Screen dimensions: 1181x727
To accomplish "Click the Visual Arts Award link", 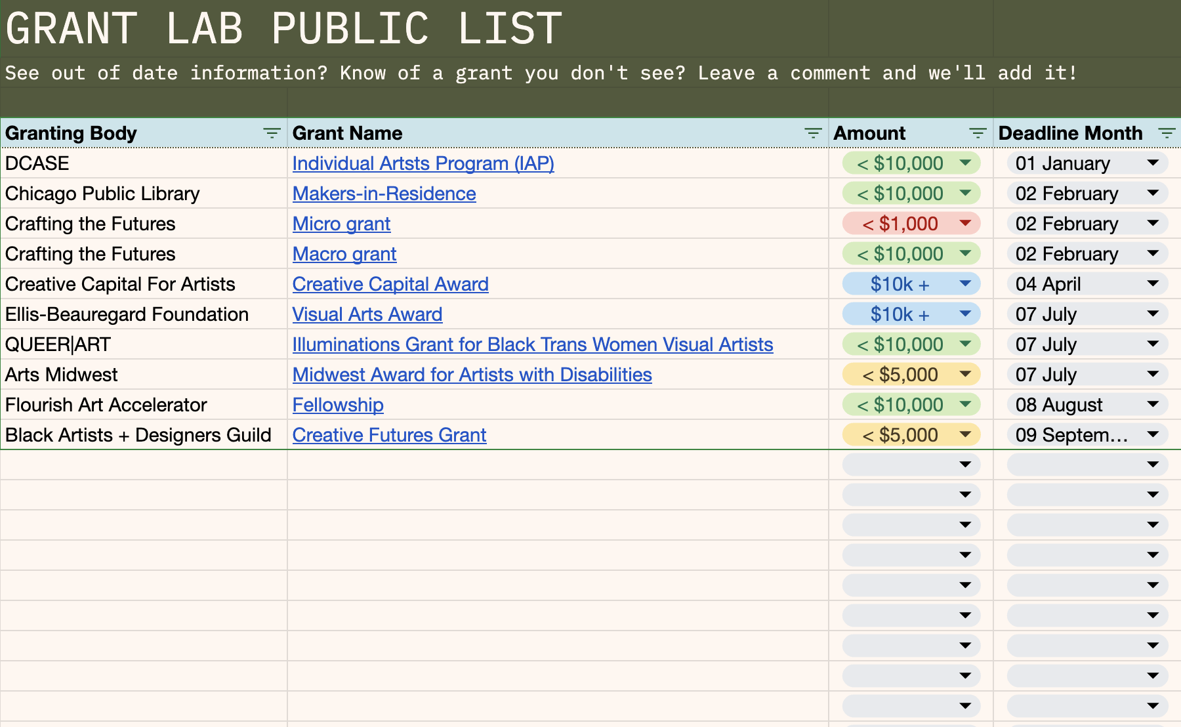I will pos(367,314).
